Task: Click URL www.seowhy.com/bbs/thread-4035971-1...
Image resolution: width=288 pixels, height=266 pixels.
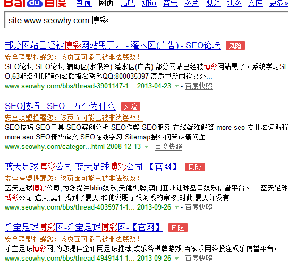Action: (70, 207)
